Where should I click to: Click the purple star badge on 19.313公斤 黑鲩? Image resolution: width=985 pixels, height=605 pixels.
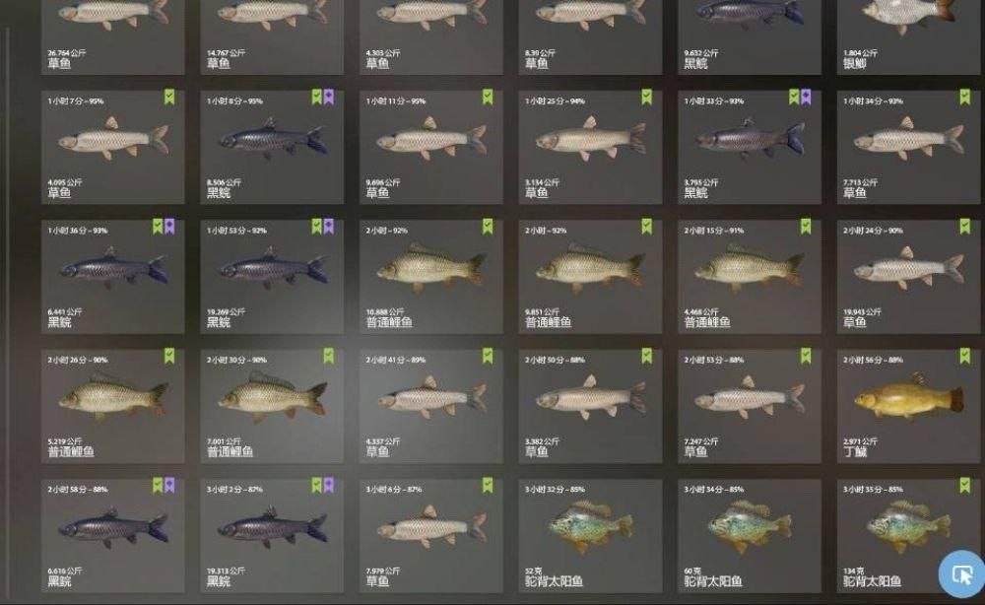[329, 485]
